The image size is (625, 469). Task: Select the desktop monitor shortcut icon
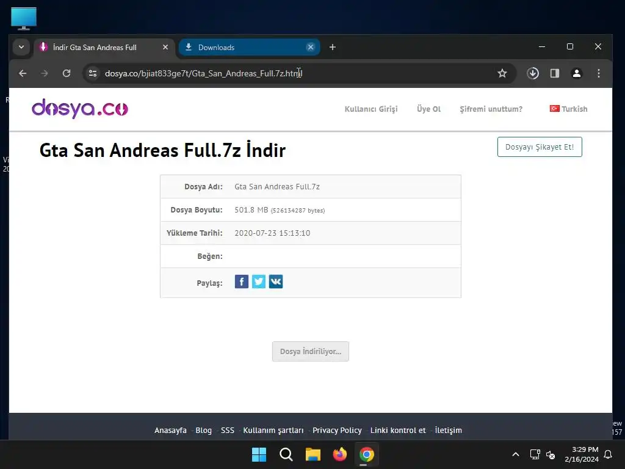[24, 18]
